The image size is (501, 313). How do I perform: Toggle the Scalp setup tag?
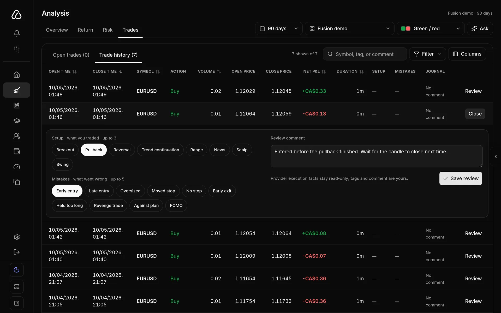tap(242, 150)
